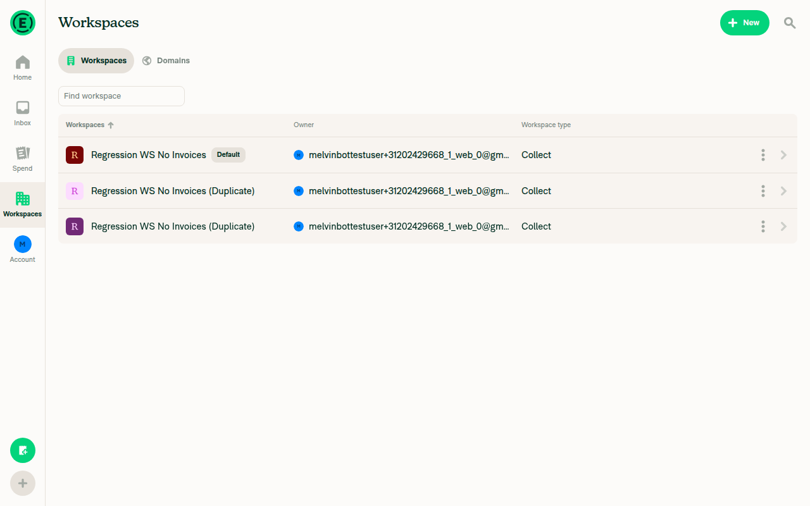Focus the Find workspace field

tap(121, 96)
